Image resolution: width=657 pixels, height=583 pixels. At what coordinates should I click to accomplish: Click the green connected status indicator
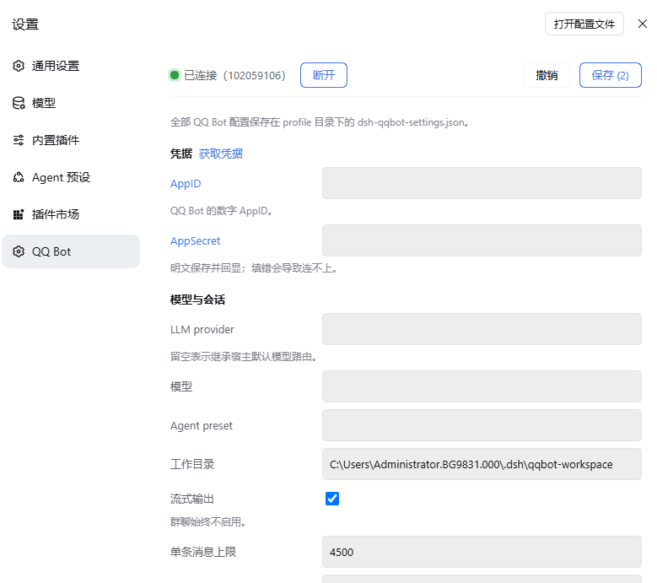(x=175, y=75)
